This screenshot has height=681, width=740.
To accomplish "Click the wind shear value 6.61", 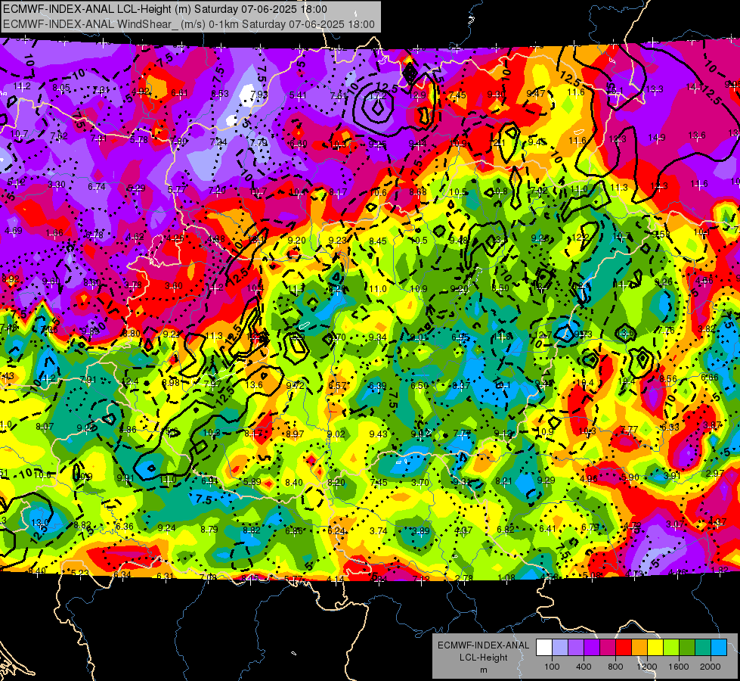I will point(179,93).
